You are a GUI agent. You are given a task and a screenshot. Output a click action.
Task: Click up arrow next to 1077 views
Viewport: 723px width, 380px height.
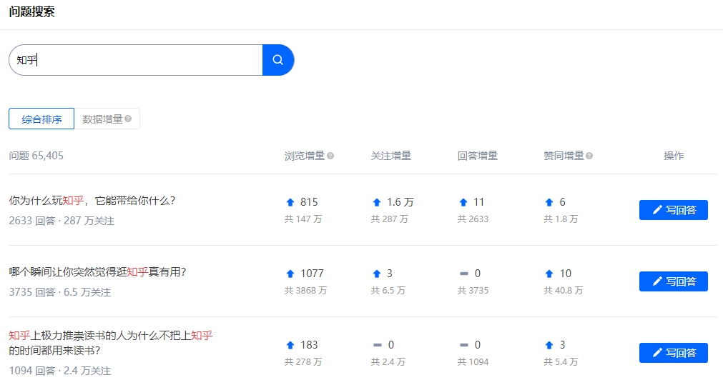coord(290,274)
